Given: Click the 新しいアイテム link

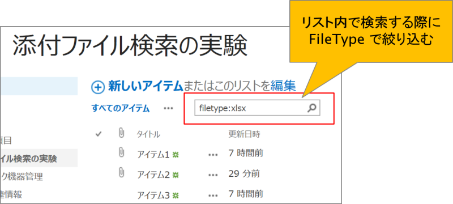Looking at the screenshot, I should [x=146, y=86].
